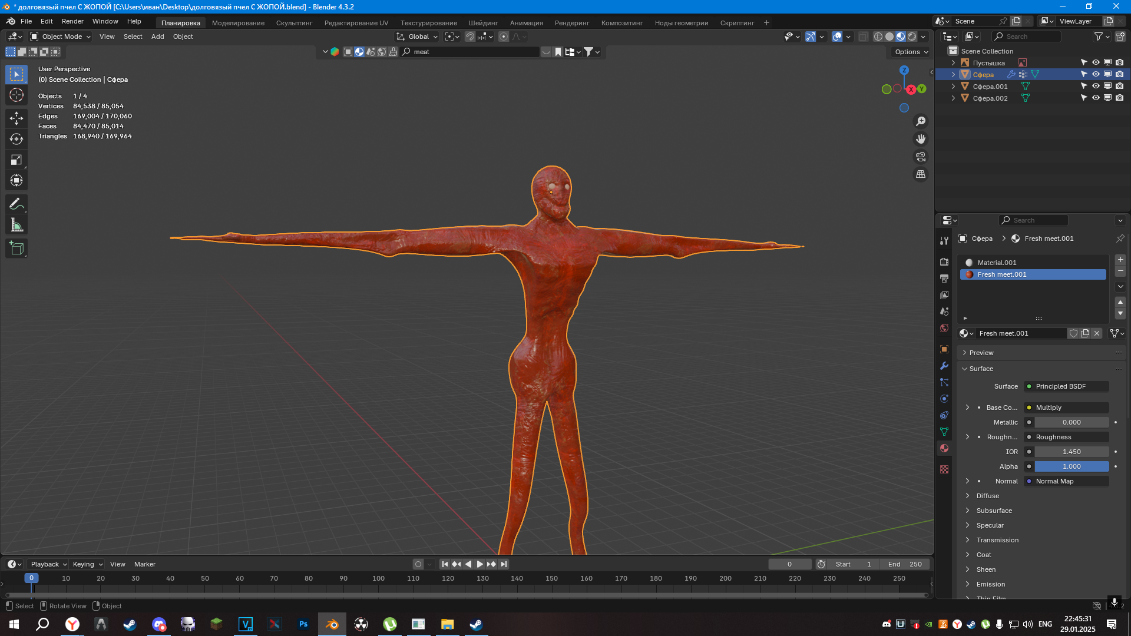Select the Scale tool

[x=16, y=160]
